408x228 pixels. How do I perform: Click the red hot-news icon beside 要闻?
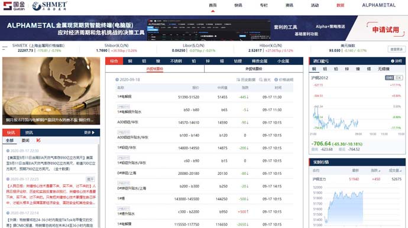(38, 141)
